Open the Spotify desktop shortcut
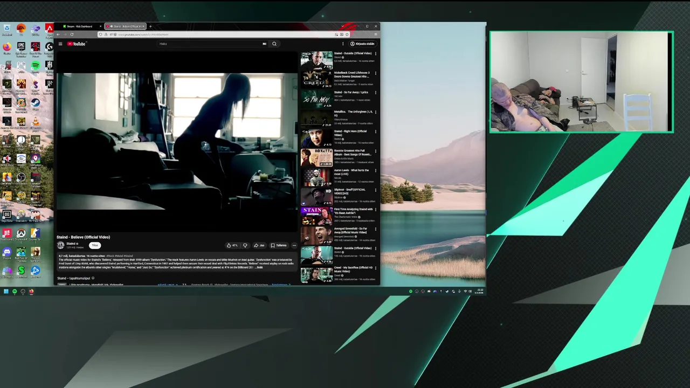 [x=35, y=66]
